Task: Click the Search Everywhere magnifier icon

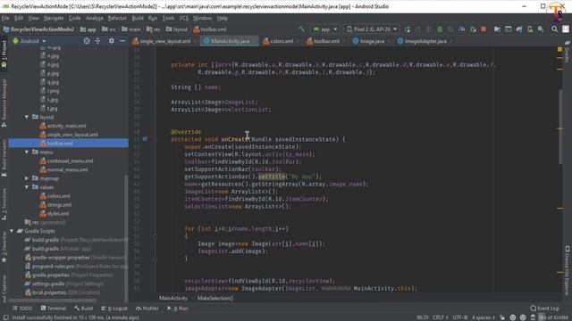Action: point(554,29)
